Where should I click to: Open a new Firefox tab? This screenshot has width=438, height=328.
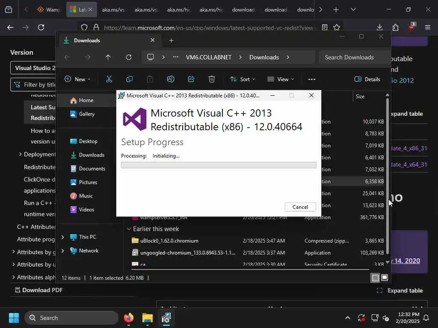tap(336, 10)
